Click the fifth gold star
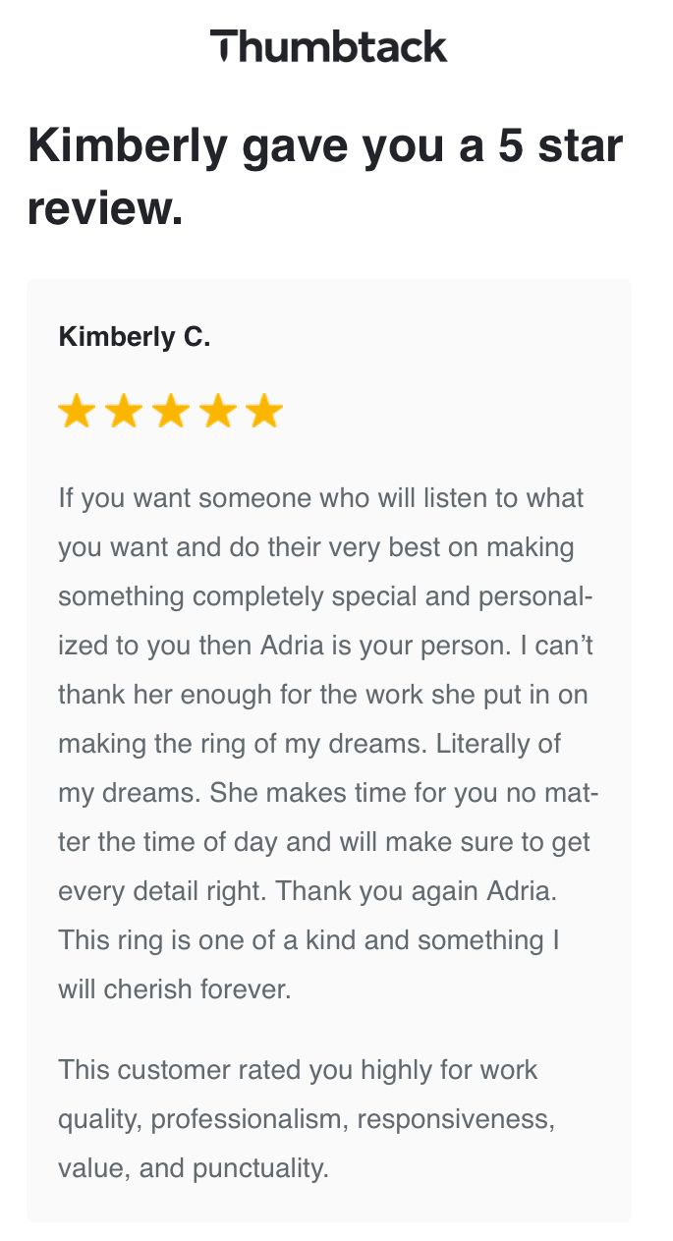 (264, 412)
